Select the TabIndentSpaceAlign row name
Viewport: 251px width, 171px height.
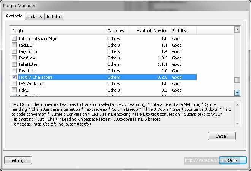pyautogui.click(x=38, y=39)
